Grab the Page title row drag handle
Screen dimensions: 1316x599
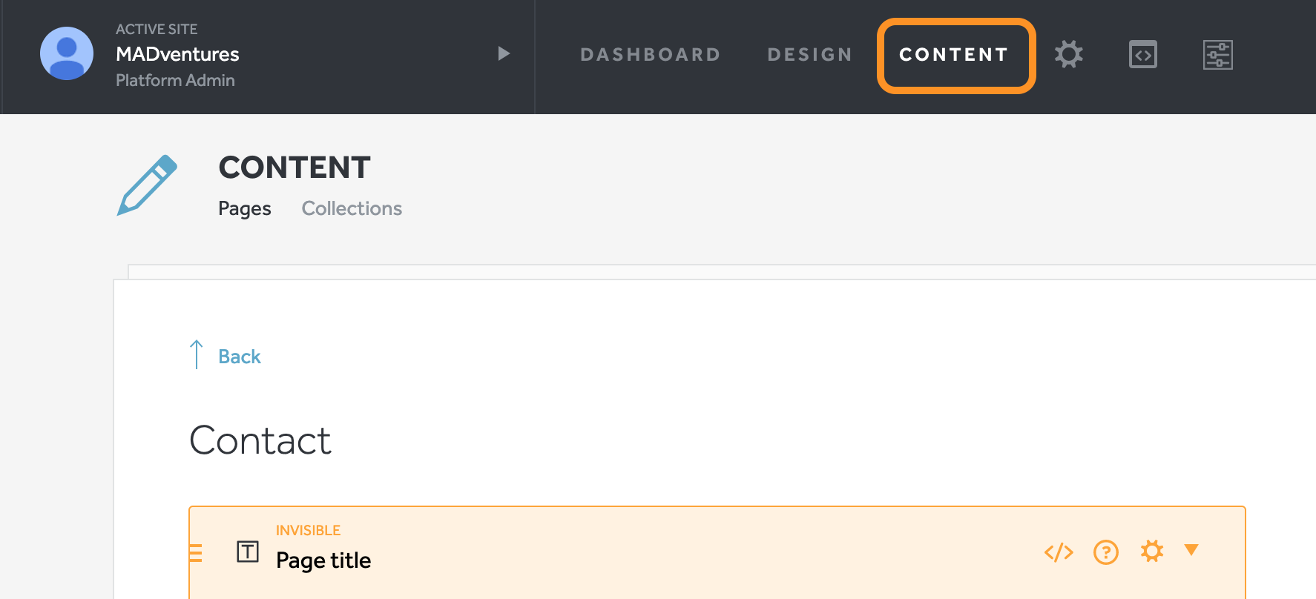[x=196, y=553]
